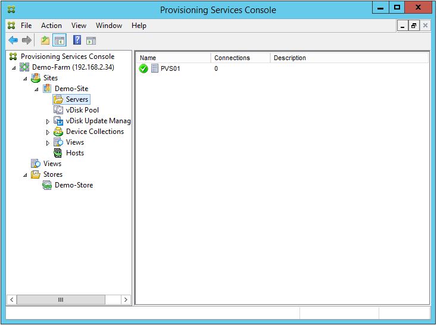This screenshot has height=325, width=437.
Task: Click the vDisk Update Management icon
Action: pyautogui.click(x=58, y=121)
